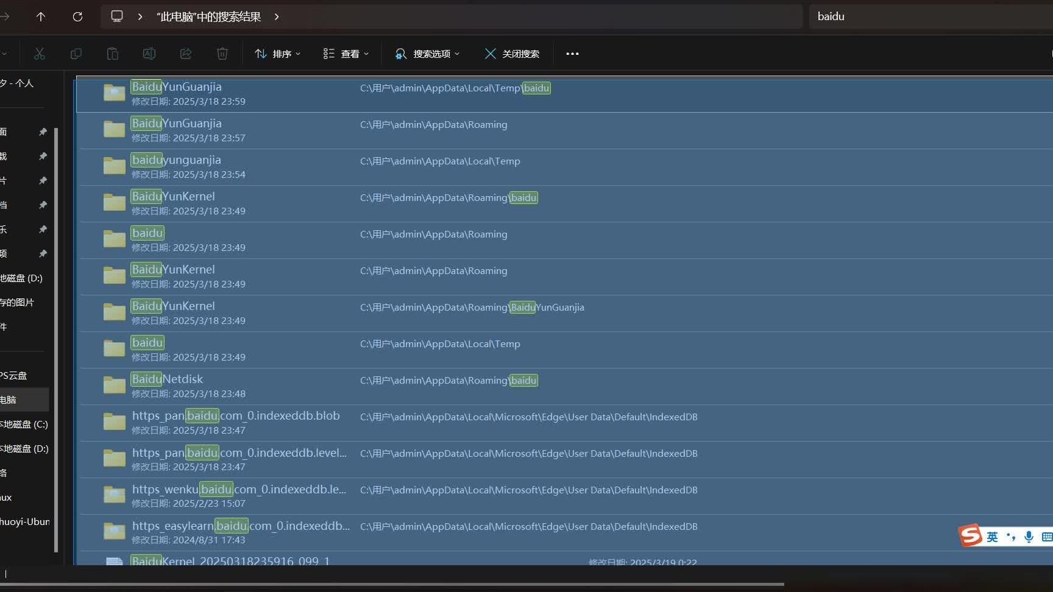Open the 排序 sort dropdown

(277, 54)
